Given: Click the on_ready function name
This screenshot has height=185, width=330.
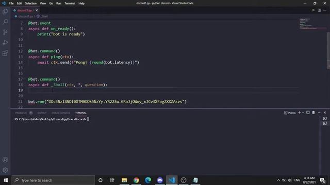Looking at the screenshot, I should click(x=60, y=29).
